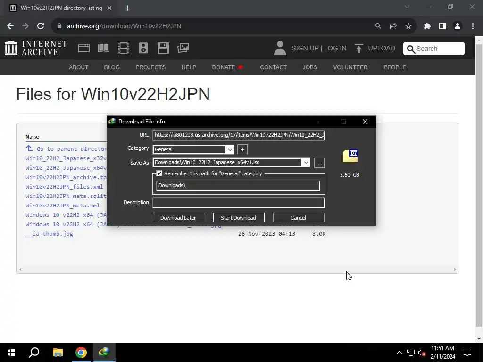The image size is (483, 362).
Task: Open the BLOG menu item
Action: (112, 67)
